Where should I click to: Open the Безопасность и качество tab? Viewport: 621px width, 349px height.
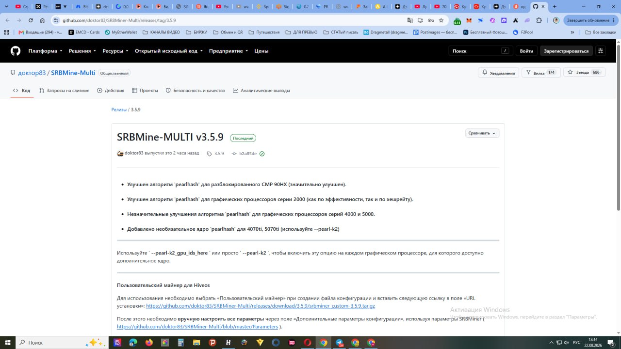(196, 91)
